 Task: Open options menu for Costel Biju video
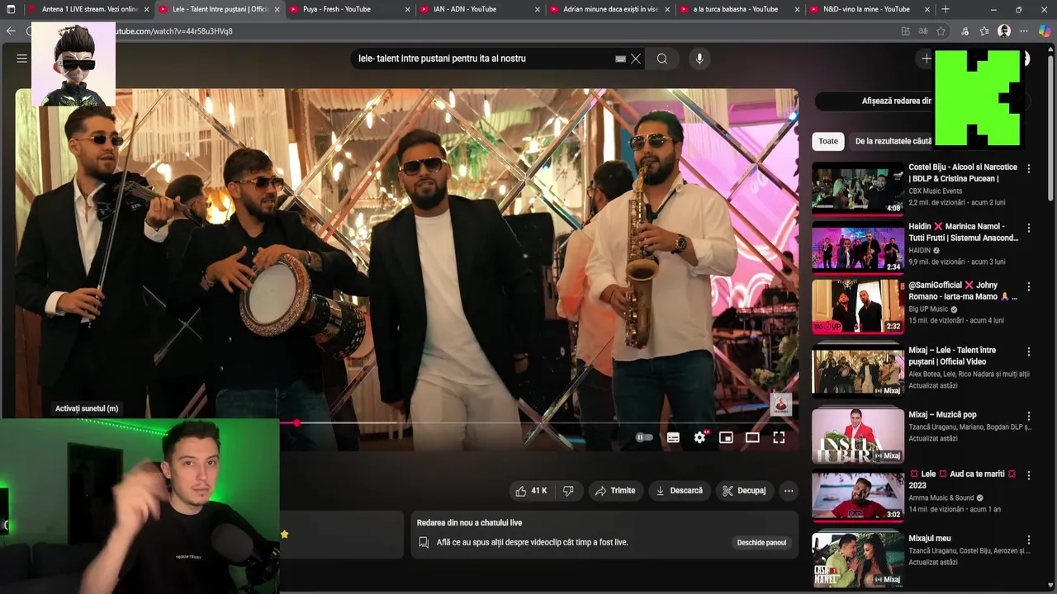coord(1029,168)
